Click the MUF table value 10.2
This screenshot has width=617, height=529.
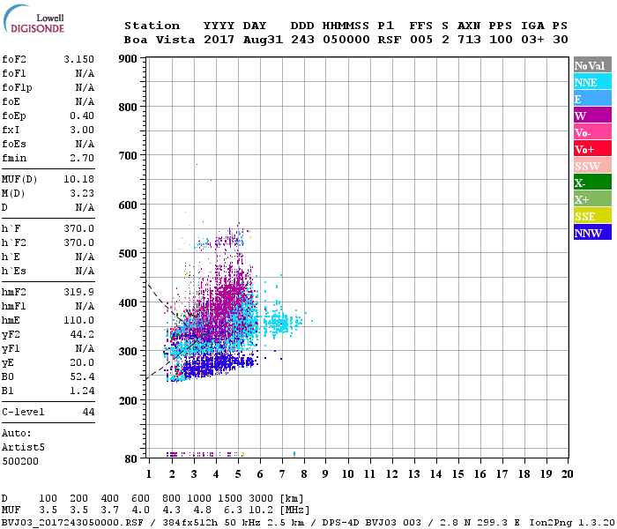coord(261,510)
